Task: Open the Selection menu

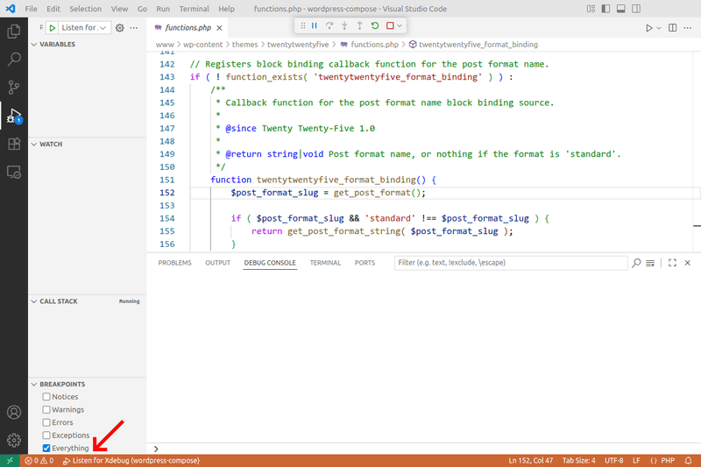Action: coord(85,9)
